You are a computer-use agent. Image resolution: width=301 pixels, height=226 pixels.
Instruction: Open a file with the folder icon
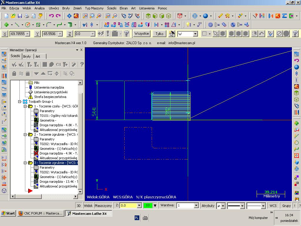(13, 16)
